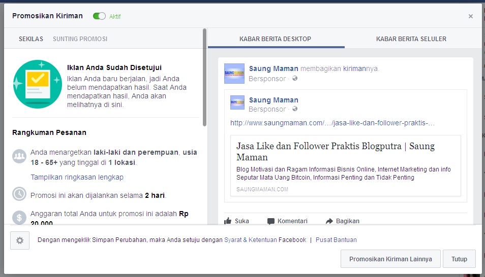Viewport: 485px width, 277px height.
Task: Click the Saung Maman profile picture in the share header
Action: 234,74
